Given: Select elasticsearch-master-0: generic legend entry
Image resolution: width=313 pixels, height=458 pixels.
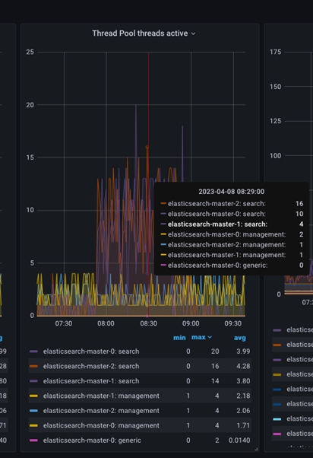Looking at the screenshot, I should 92,441.
